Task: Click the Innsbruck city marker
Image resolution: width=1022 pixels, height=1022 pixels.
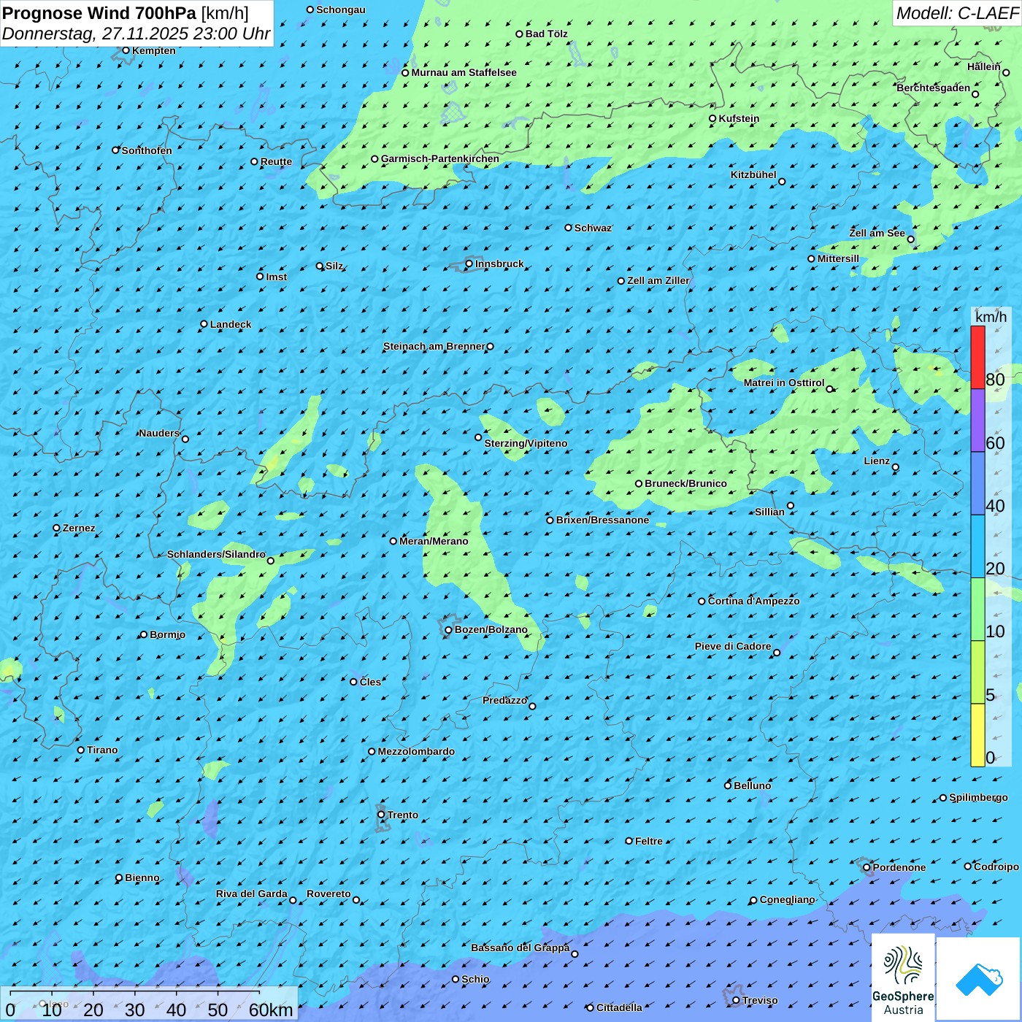Action: click(469, 264)
